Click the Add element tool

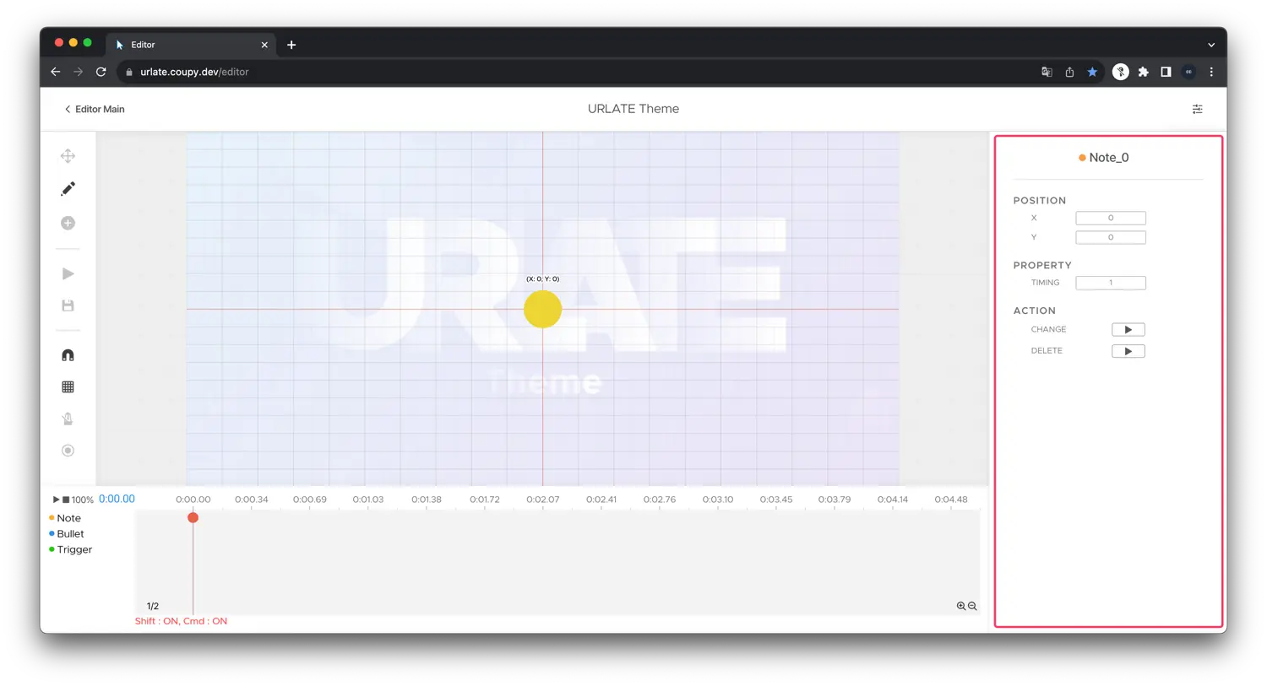coord(68,223)
